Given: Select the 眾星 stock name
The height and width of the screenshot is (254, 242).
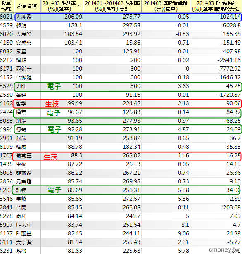Looking at the screenshot, I should [x=21, y=52].
